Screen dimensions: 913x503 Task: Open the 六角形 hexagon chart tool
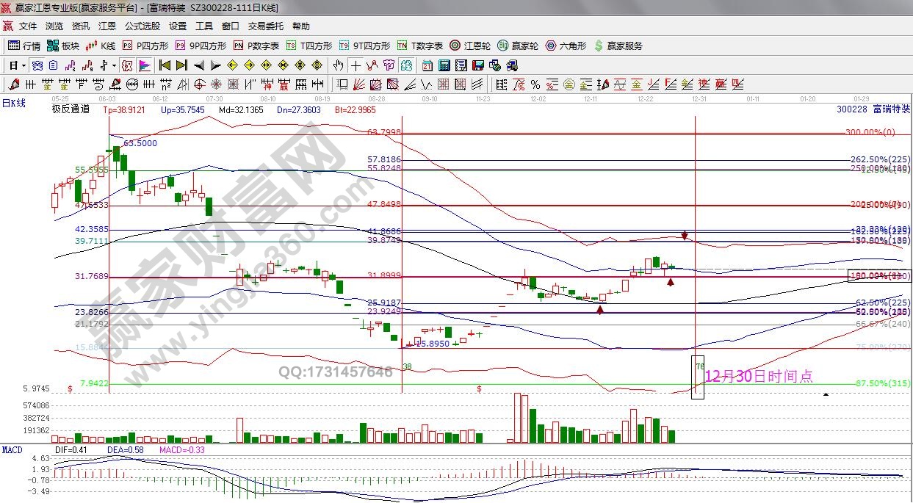566,46
